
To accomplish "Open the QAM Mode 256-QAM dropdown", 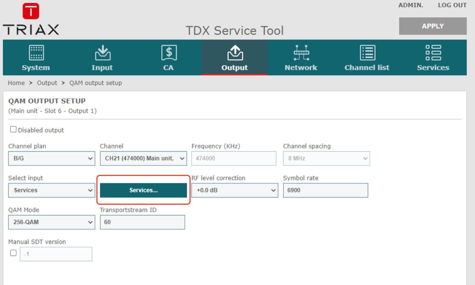I will point(52,222).
